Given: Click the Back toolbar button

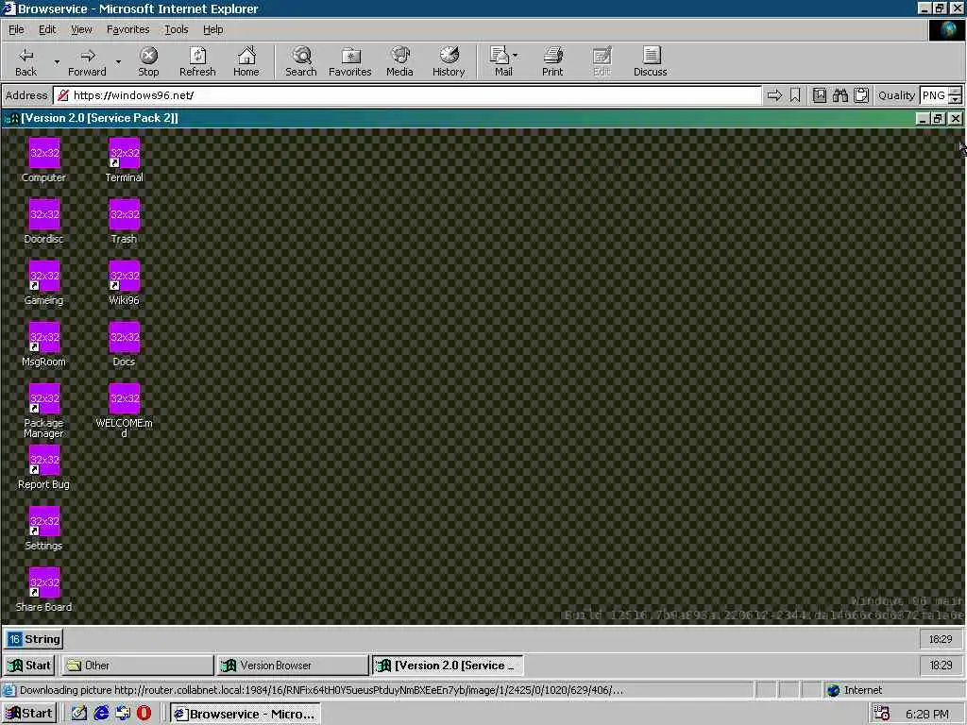Looking at the screenshot, I should 25,61.
